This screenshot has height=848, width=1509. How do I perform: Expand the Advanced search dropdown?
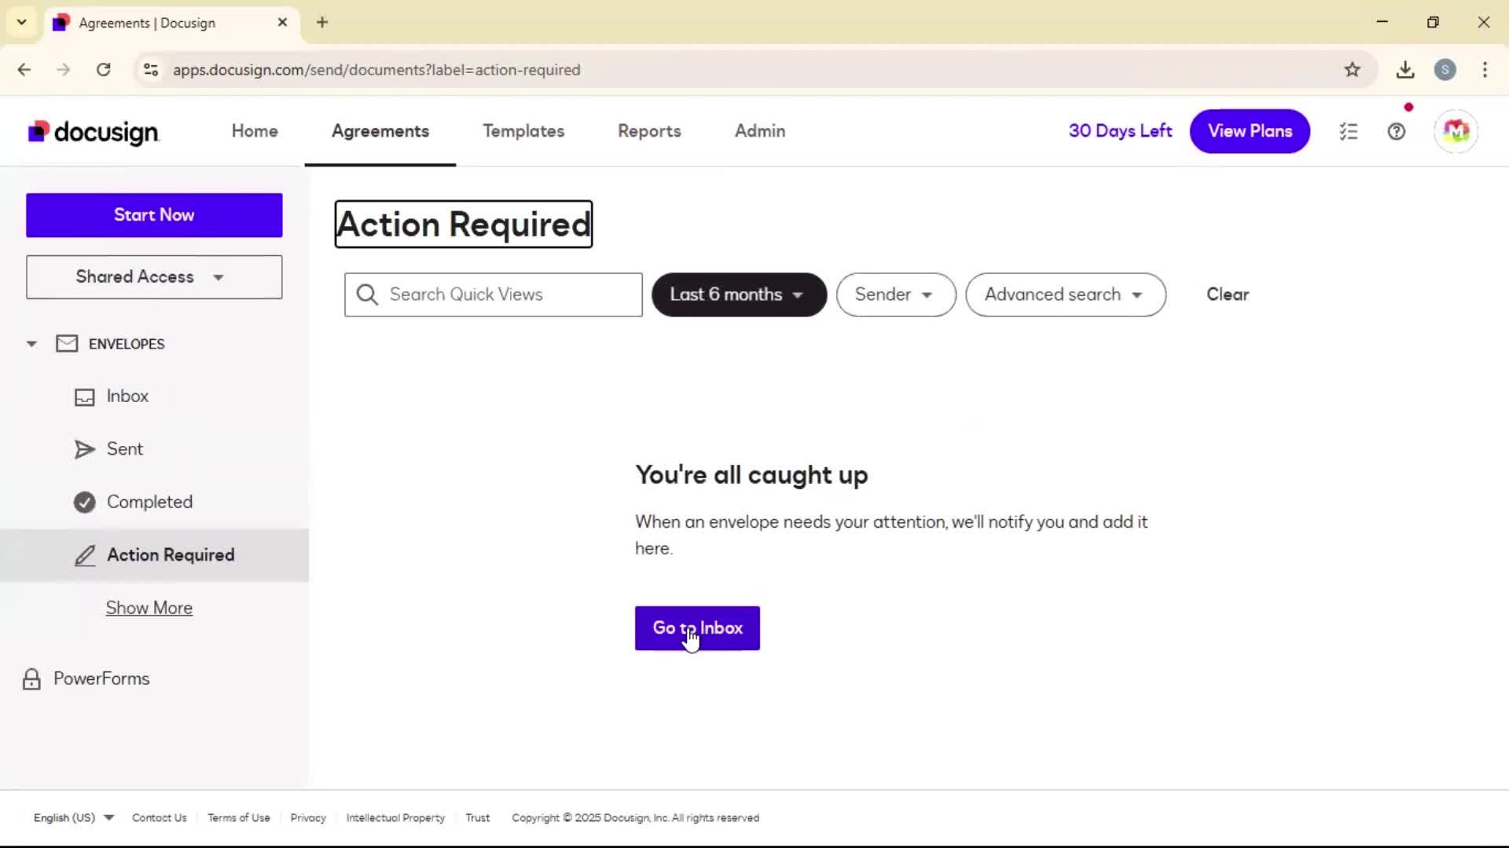1065,294
